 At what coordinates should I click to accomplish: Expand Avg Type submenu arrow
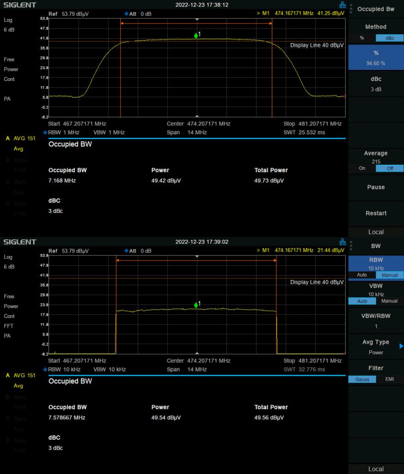coord(401,346)
